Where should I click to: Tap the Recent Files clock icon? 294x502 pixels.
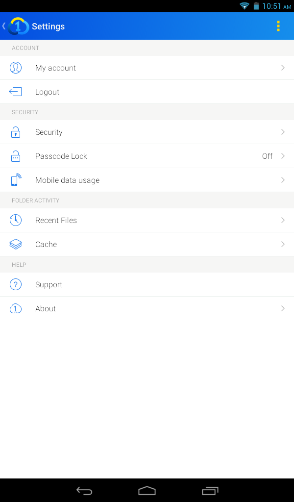[16, 220]
